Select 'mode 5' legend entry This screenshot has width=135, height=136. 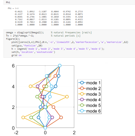click(x=89, y=105)
